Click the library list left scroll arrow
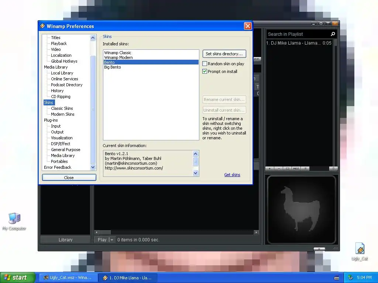The height and width of the screenshot is (283, 378). coord(97,232)
